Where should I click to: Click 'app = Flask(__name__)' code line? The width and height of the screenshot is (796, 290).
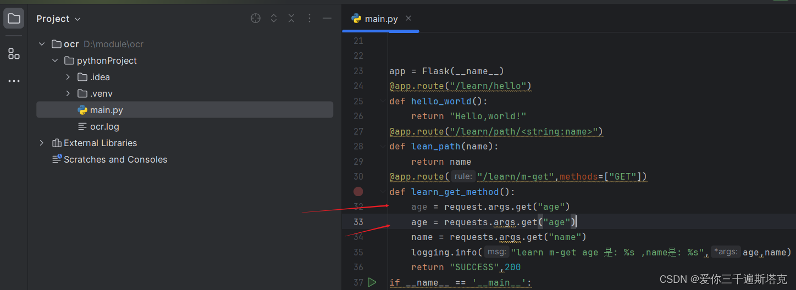pos(446,71)
